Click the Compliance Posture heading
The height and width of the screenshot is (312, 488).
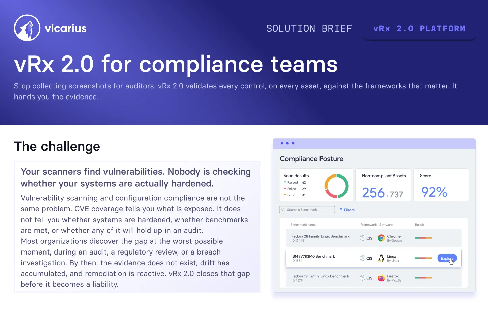(x=311, y=159)
